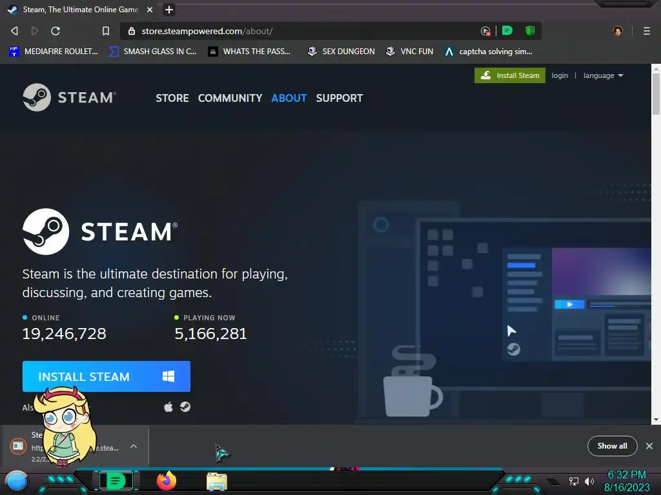Launch Firefox from the taskbar
The height and width of the screenshot is (495, 661).
(x=167, y=481)
